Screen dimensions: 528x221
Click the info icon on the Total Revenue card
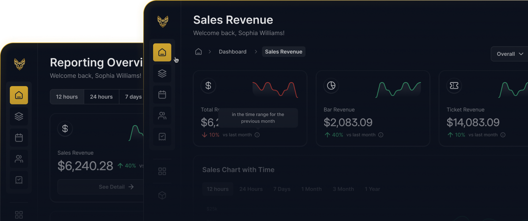(x=257, y=135)
